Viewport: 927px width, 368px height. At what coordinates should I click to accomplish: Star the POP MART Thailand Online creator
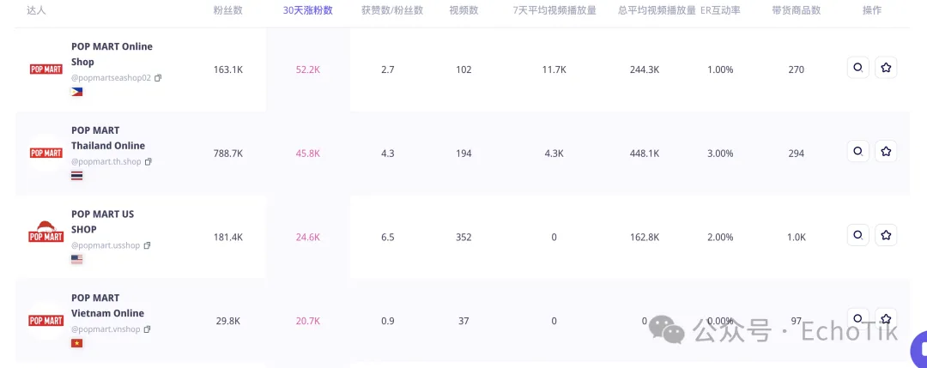[886, 151]
